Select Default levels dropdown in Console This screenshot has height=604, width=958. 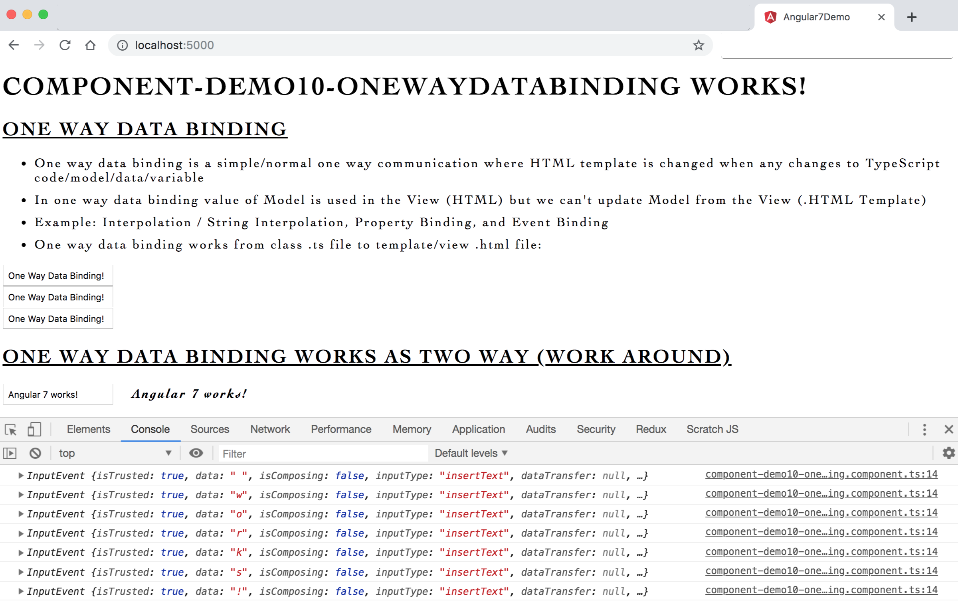coord(471,453)
